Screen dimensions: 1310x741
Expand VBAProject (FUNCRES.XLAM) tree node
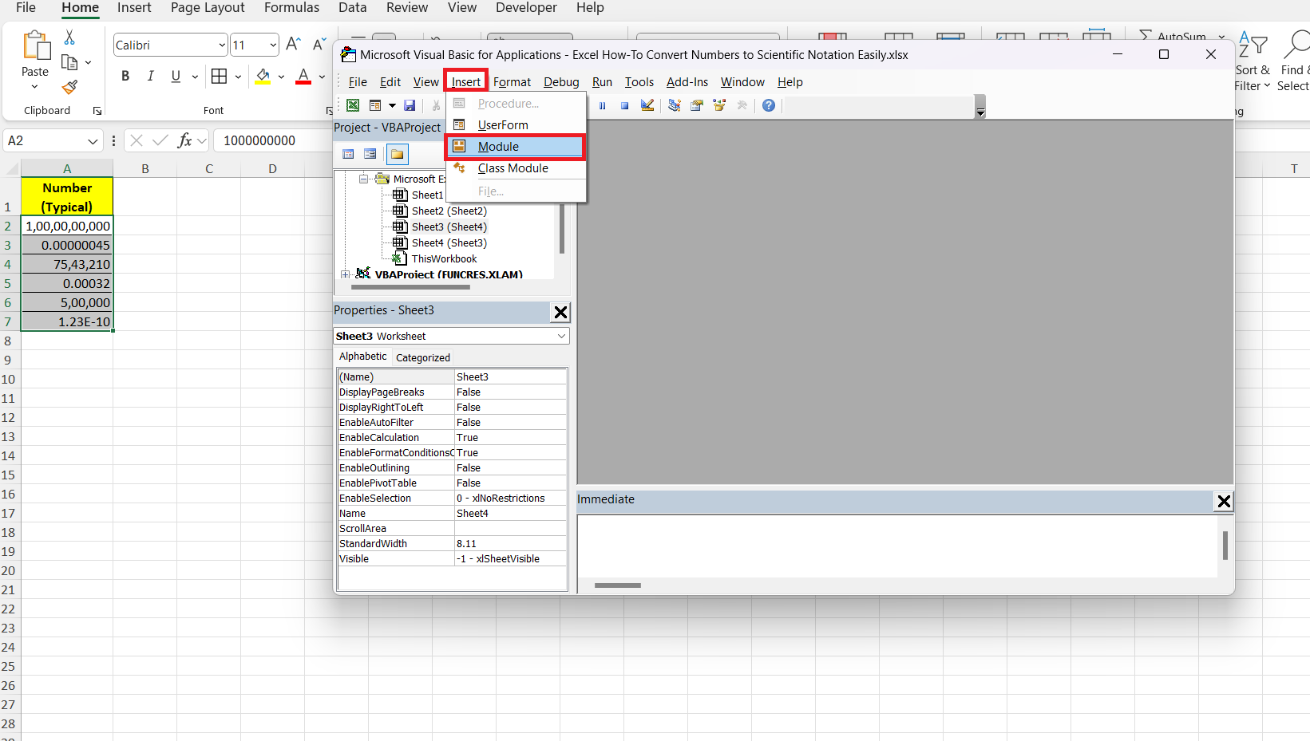pyautogui.click(x=345, y=274)
